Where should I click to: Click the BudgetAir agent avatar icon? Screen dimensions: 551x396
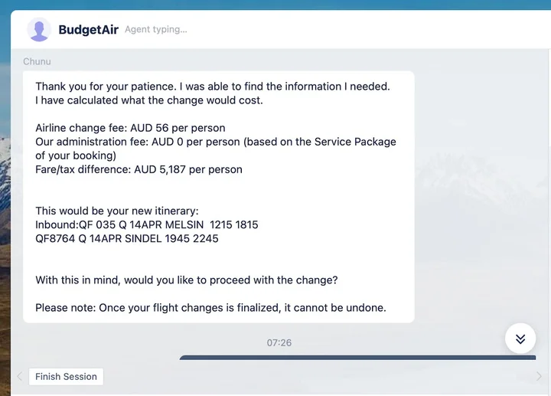coord(40,30)
